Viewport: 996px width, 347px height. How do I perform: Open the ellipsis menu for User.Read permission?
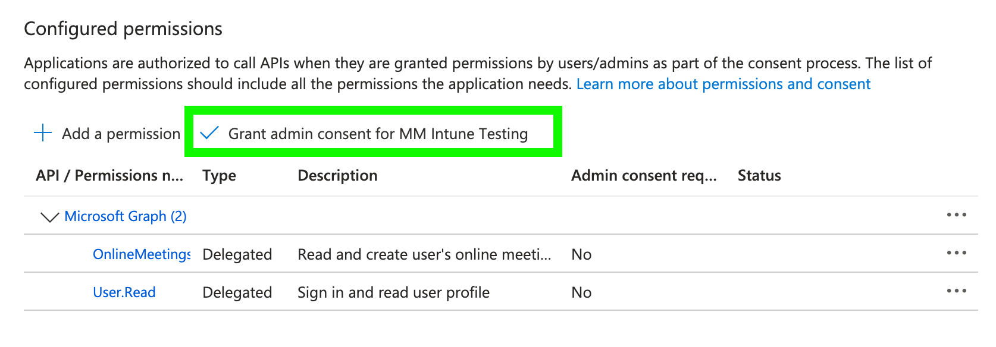(957, 291)
